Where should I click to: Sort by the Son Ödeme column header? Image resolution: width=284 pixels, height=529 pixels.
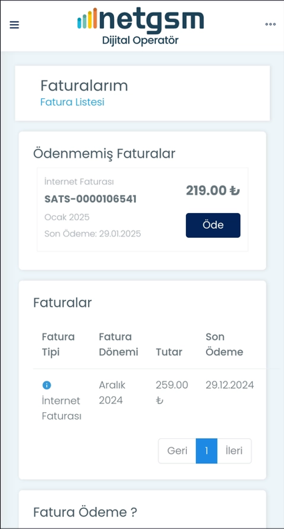(224, 344)
